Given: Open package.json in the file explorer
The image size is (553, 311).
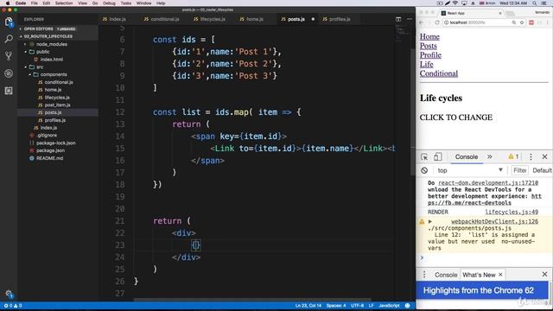Looking at the screenshot, I should pos(50,150).
